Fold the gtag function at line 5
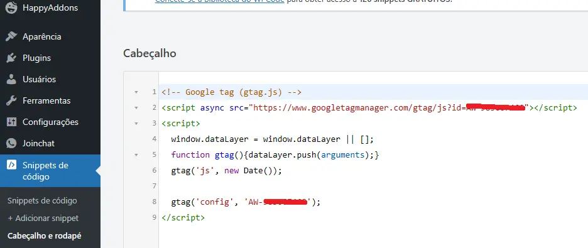Screen dimensions: 588x248 [x=136, y=154]
